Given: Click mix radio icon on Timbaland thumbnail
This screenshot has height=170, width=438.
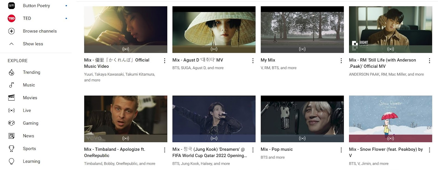Looking at the screenshot, I should pos(126,138).
